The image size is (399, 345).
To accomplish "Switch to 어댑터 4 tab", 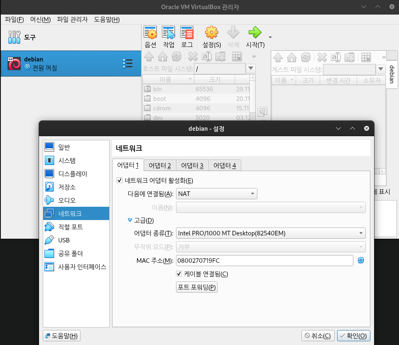I will 225,166.
